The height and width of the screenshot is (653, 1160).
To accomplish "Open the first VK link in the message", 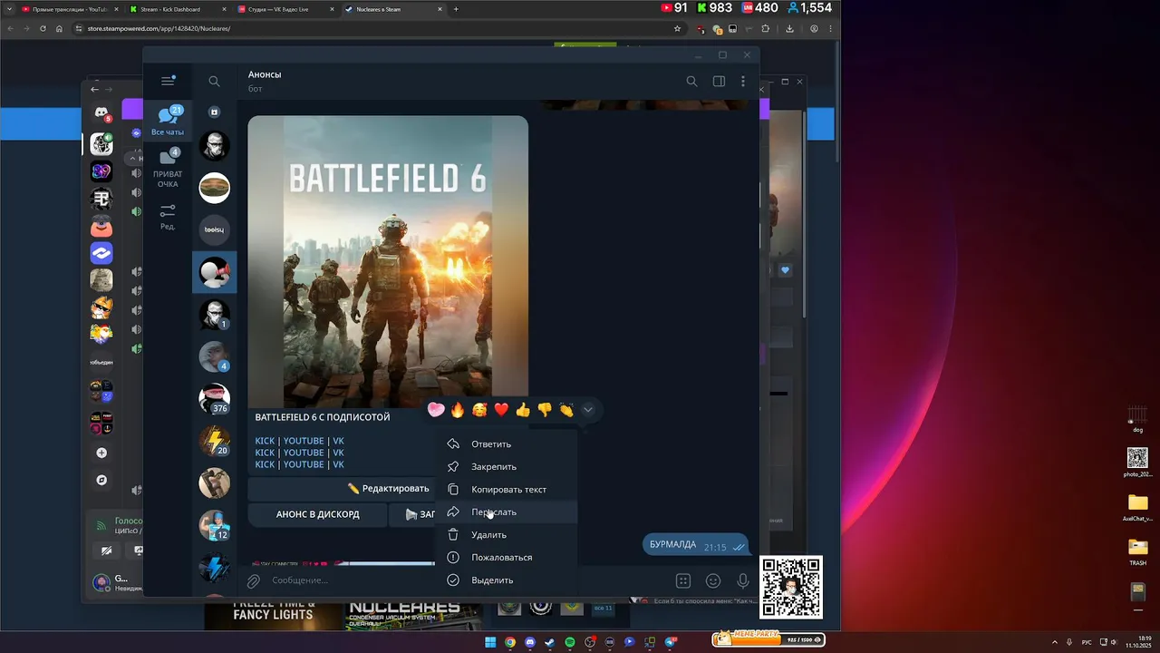I will [338, 441].
